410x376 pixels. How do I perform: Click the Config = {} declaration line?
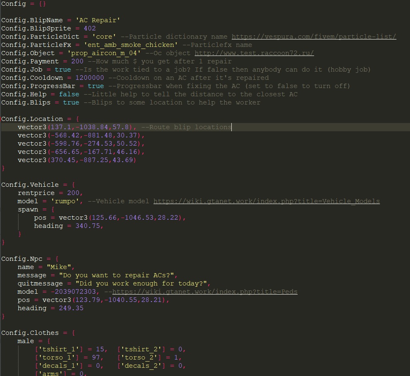click(x=23, y=4)
